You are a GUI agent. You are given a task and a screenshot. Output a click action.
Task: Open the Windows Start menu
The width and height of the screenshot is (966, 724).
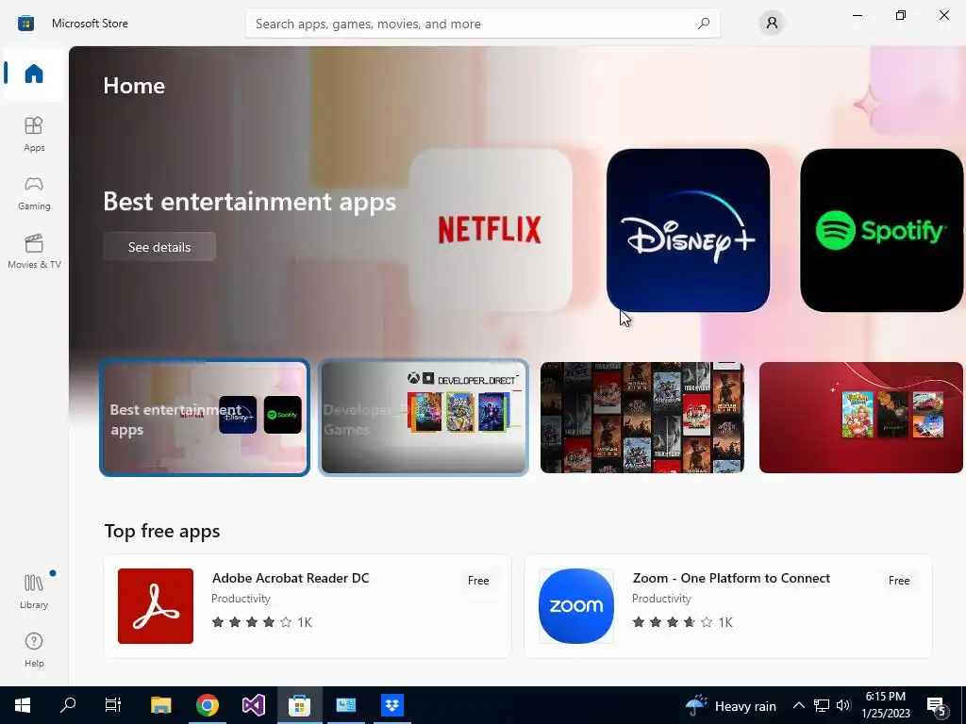(23, 705)
